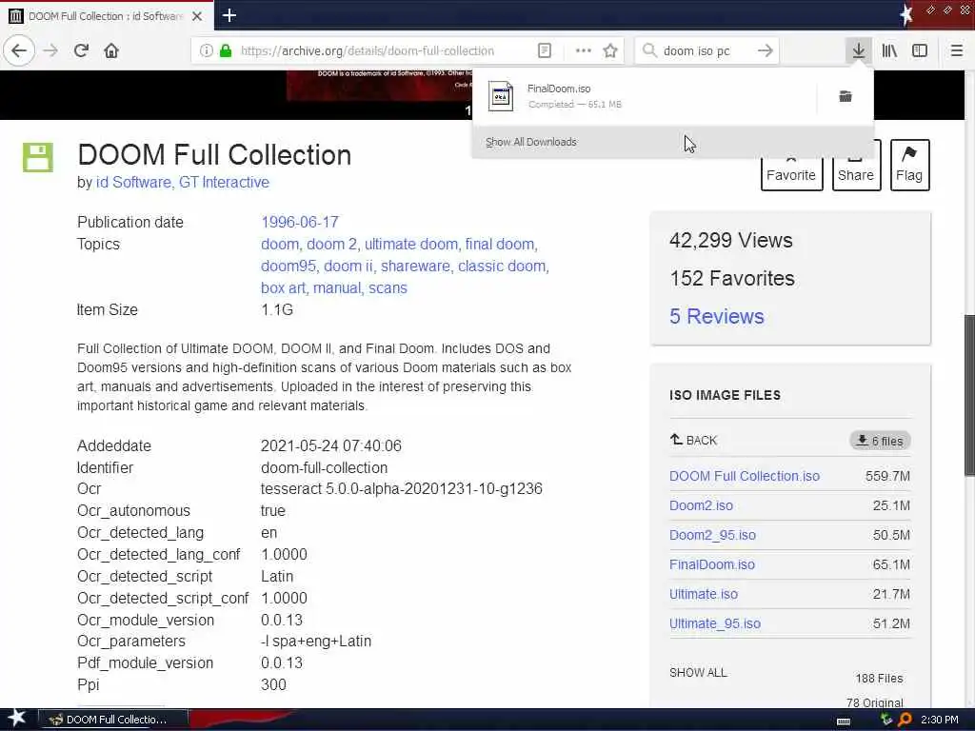Bookmark this page with the star

pyautogui.click(x=610, y=50)
